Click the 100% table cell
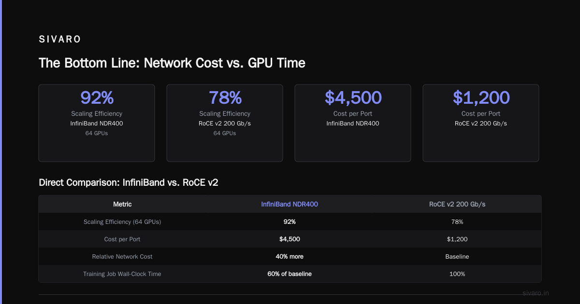 [457, 274]
